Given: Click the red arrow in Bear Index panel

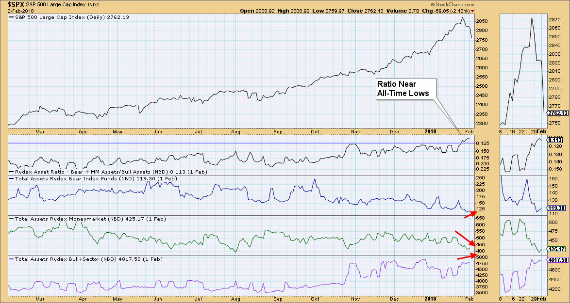Looking at the screenshot, I should point(471,214).
